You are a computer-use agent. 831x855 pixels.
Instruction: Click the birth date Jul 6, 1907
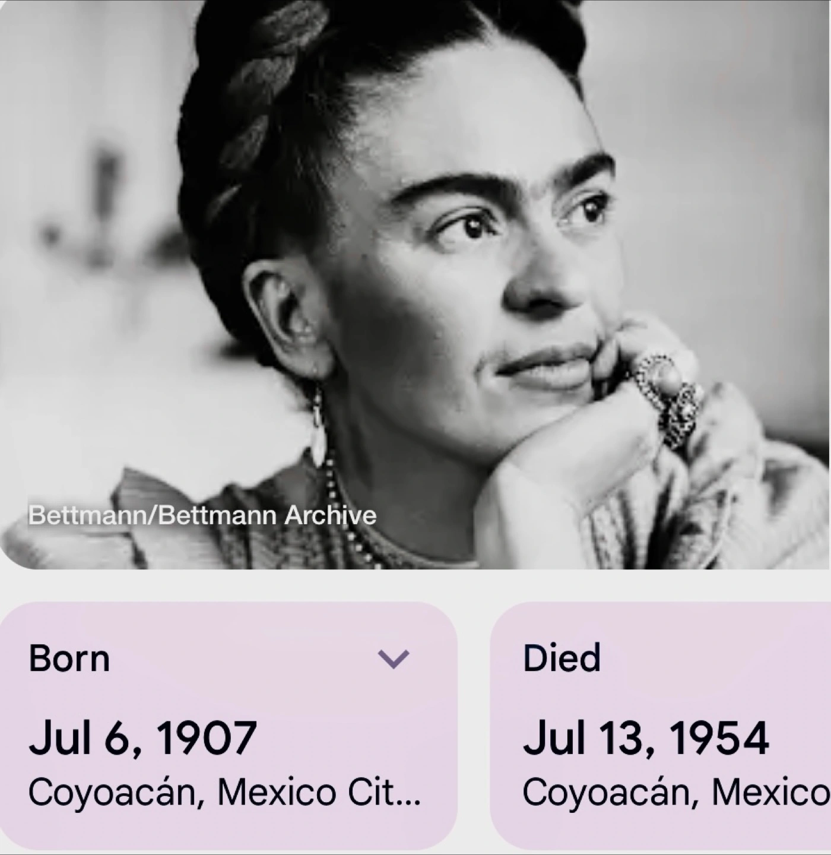click(x=142, y=737)
